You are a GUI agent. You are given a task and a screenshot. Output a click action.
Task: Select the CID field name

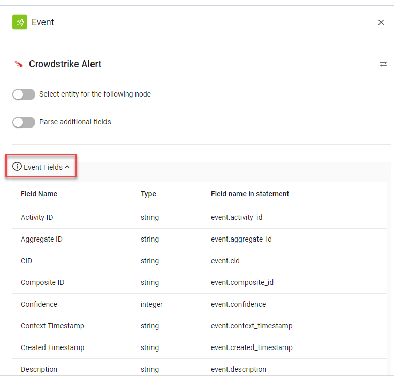coord(26,261)
